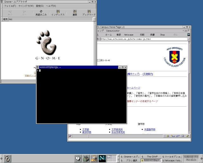
Task: Open Address Book from Netscape component bar
Action: tap(183, 136)
